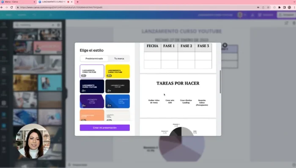Switch to the Predeterminado tab
The image size is (296, 168).
click(94, 58)
